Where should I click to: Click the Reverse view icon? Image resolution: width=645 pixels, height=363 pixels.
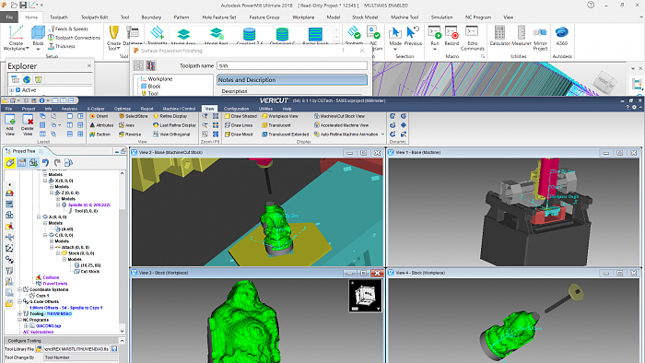[x=130, y=135]
